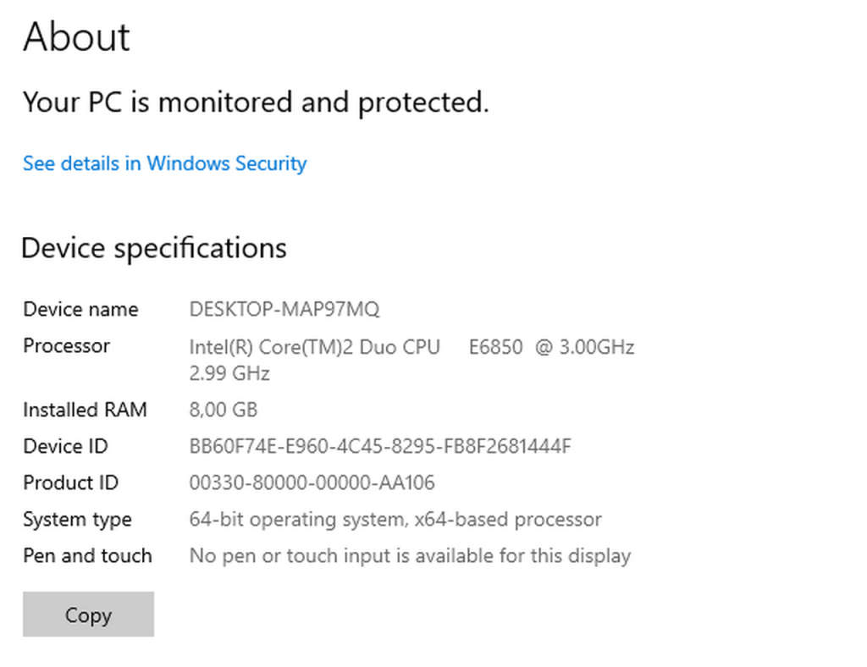The width and height of the screenshot is (867, 667).
Task: Select the Device name row label
Action: coord(80,309)
